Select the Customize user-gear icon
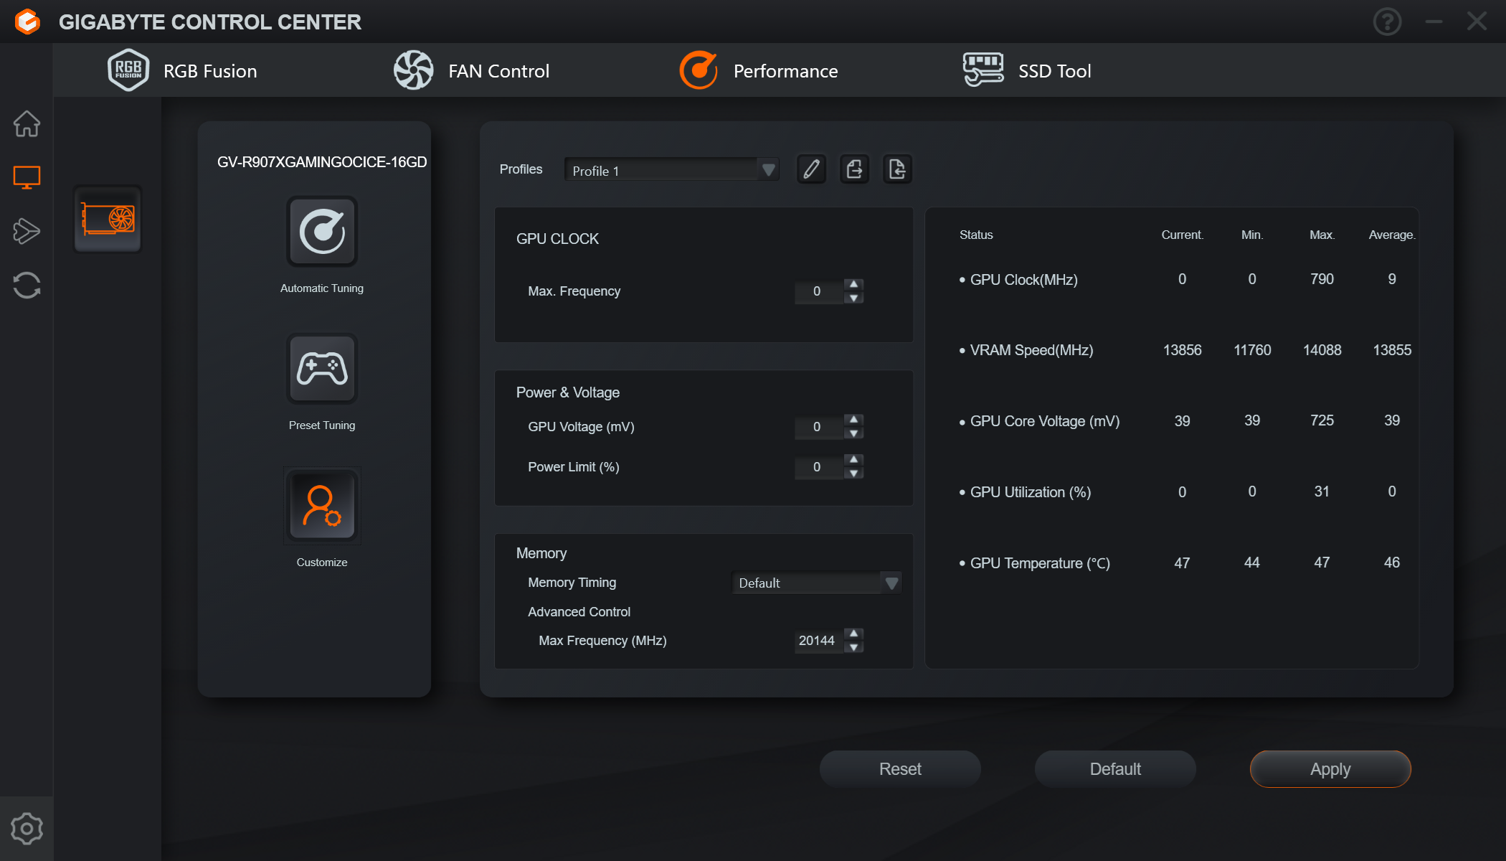1506x861 pixels. [x=322, y=506]
